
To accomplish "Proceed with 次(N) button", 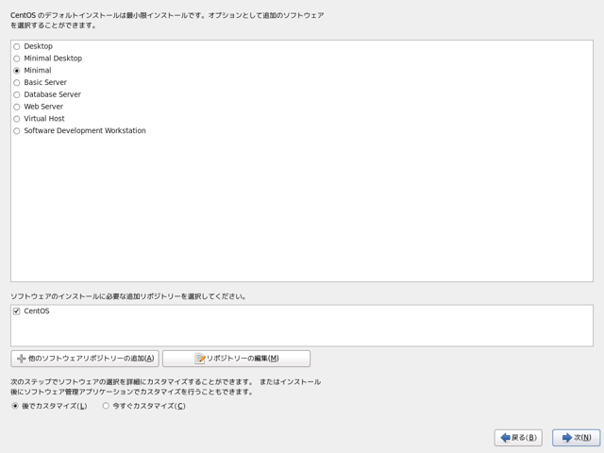I will click(x=577, y=438).
